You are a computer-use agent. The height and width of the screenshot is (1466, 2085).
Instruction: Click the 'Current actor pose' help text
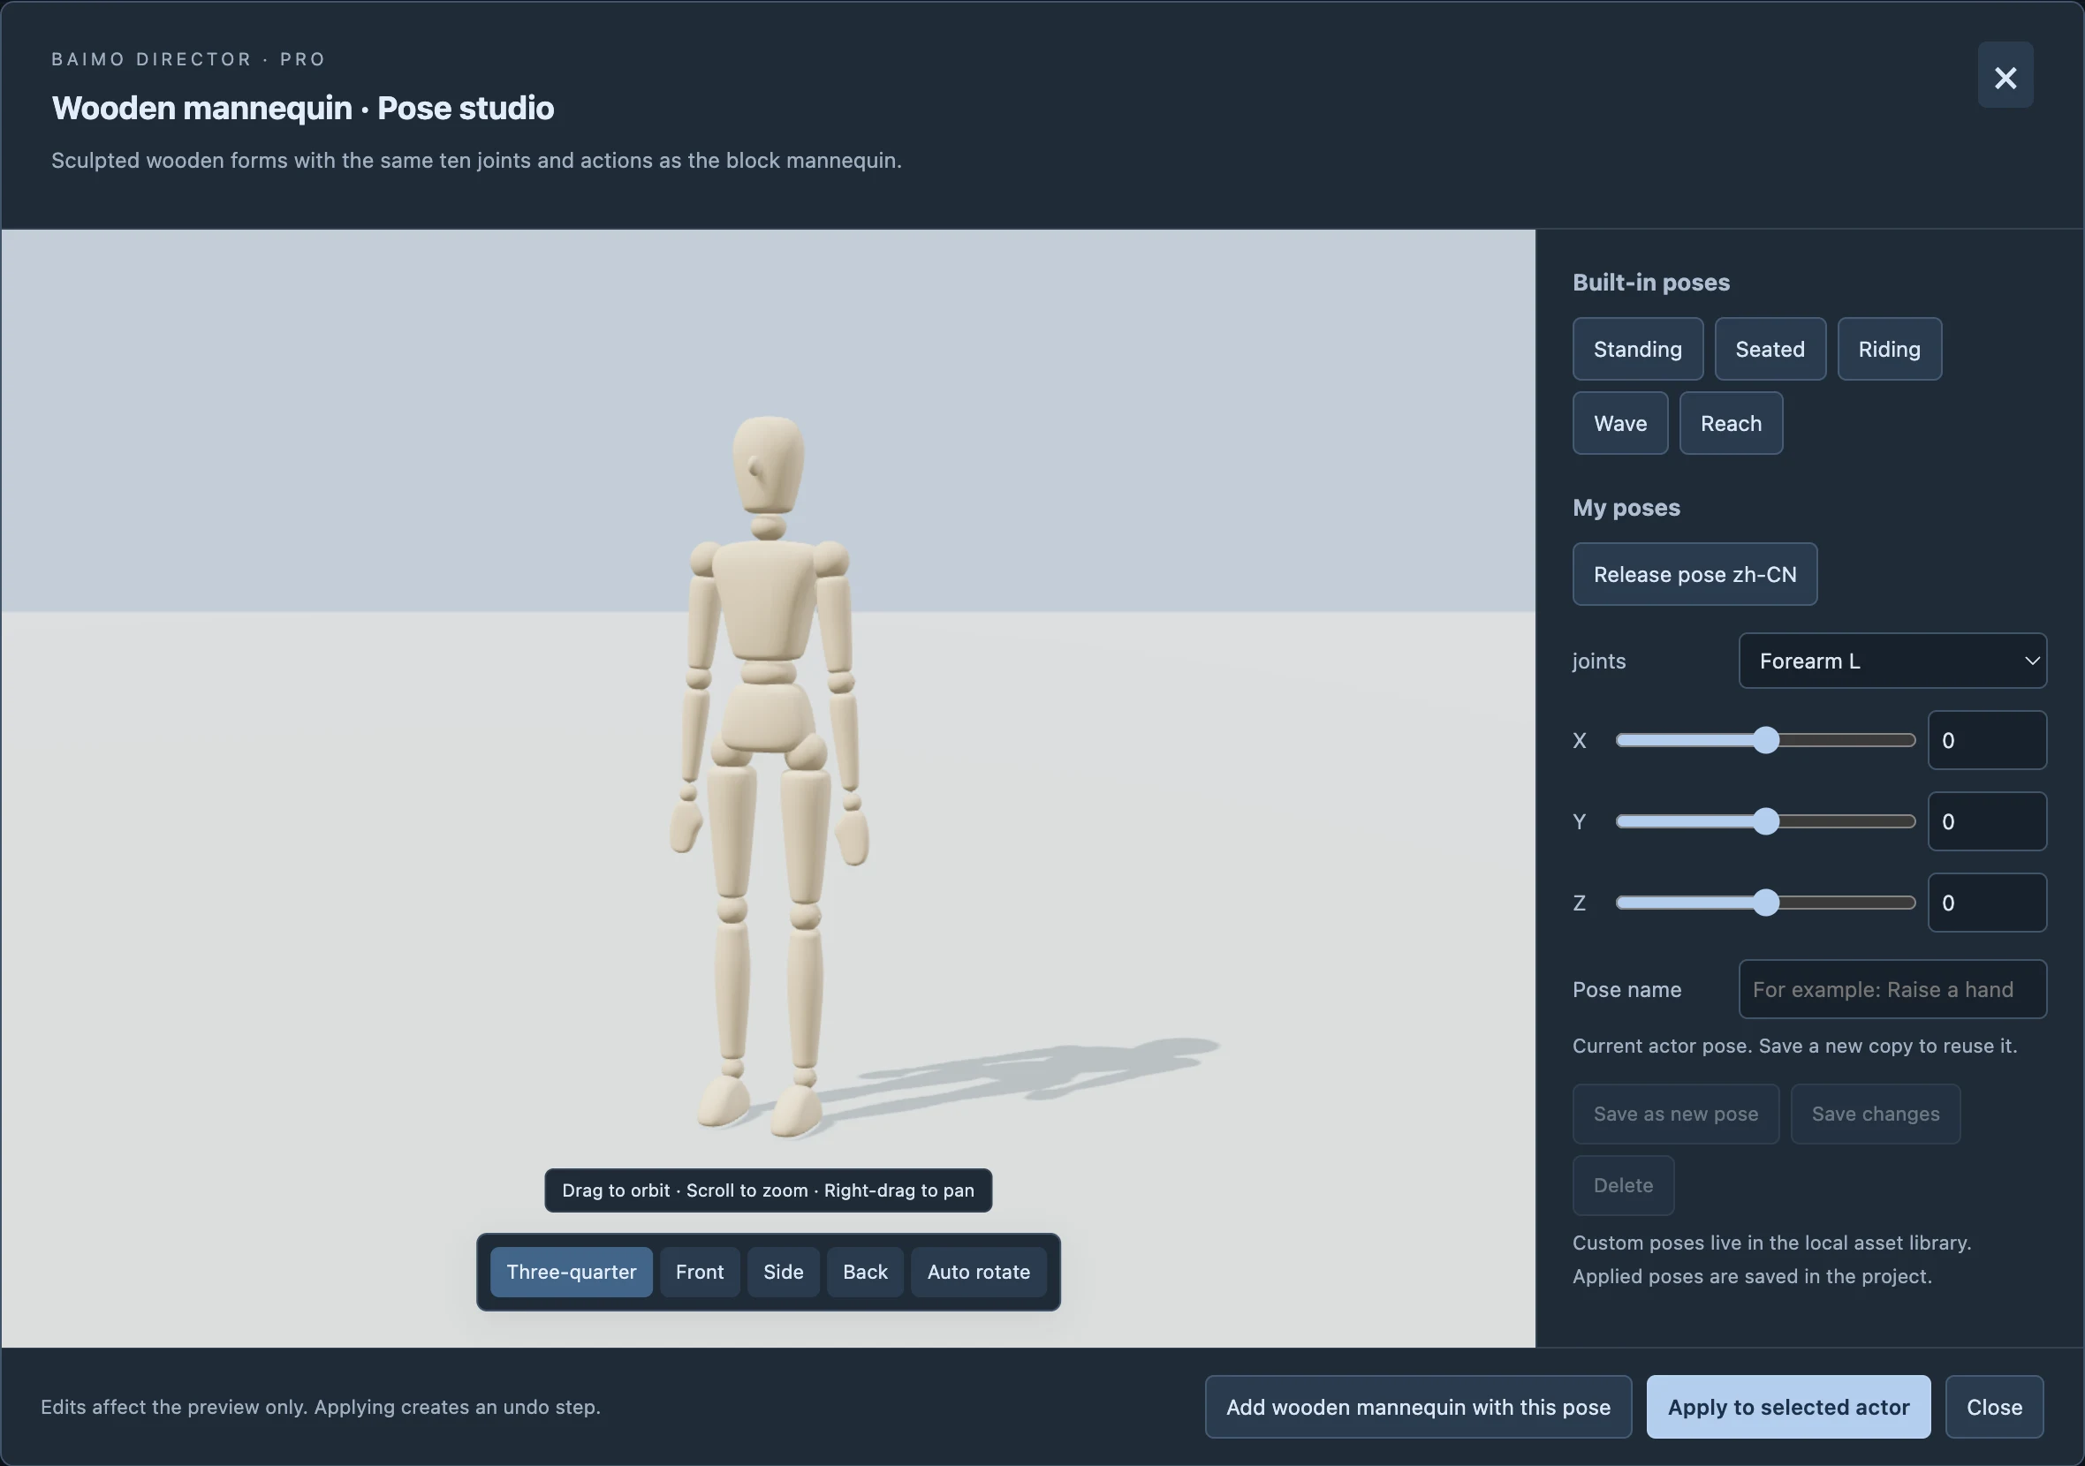point(1794,1046)
